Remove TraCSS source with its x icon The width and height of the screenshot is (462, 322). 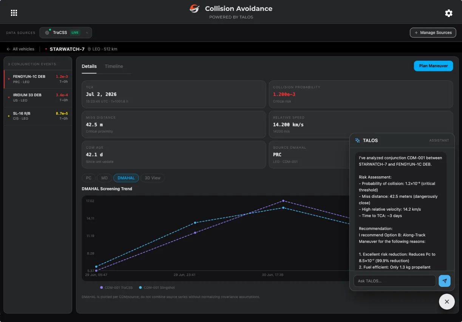coord(87,33)
